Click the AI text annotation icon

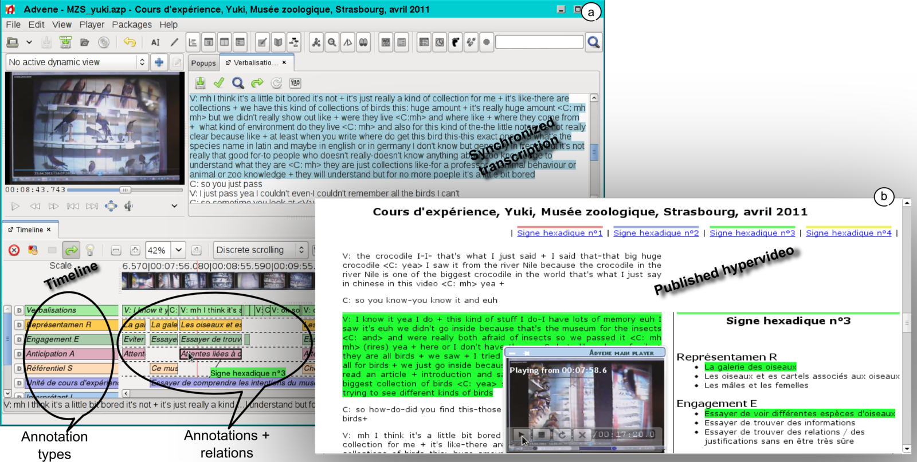pos(155,42)
